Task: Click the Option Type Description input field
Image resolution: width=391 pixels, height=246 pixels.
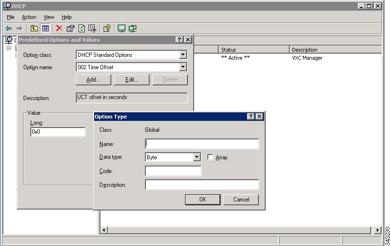Action: 202,184
